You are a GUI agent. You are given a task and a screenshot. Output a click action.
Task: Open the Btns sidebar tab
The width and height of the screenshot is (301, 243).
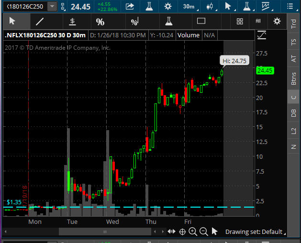[x=293, y=78]
